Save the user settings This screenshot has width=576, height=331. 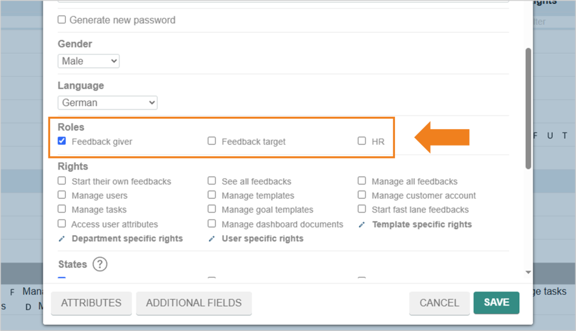point(496,303)
